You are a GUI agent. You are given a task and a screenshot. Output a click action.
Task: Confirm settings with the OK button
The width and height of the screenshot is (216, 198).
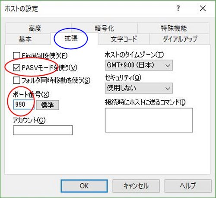click(x=84, y=186)
